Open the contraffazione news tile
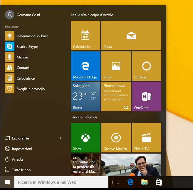Image resolution: width=193 pixels, height=190 pixels. coord(85,165)
